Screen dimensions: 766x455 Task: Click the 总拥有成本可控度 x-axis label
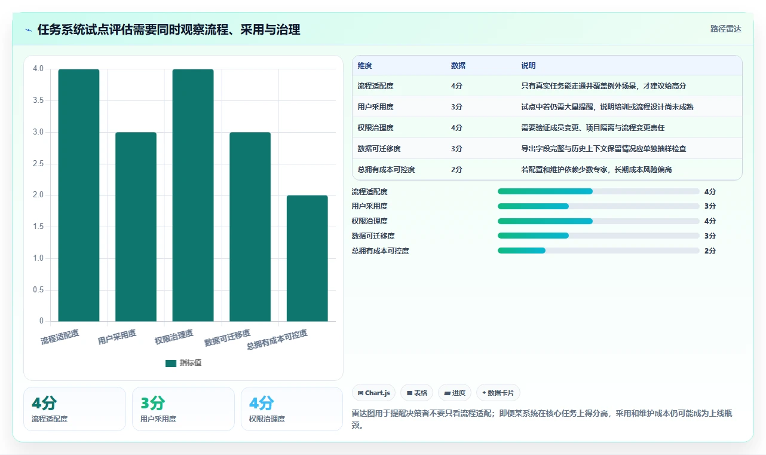point(277,340)
